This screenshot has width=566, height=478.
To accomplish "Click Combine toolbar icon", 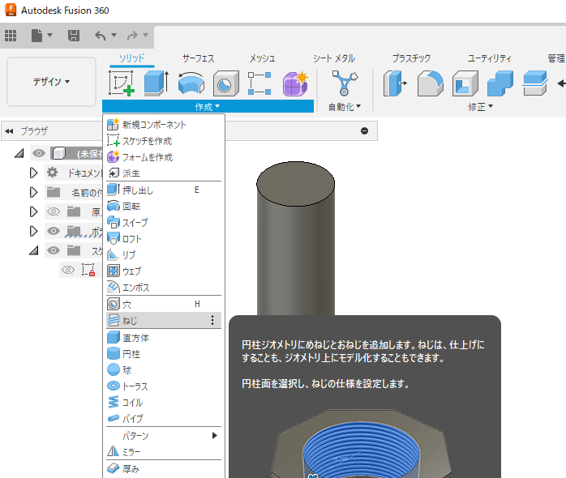I will tap(500, 83).
